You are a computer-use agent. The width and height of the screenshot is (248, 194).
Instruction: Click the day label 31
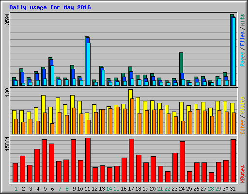(x=232, y=189)
